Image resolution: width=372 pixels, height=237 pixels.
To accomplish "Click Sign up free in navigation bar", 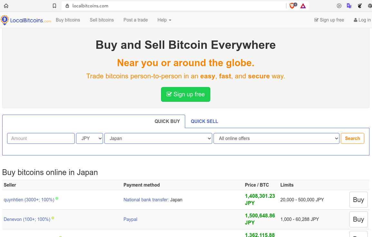I will click(329, 20).
